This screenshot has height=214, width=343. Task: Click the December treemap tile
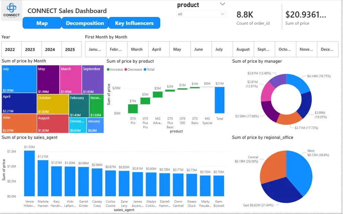click(78, 126)
